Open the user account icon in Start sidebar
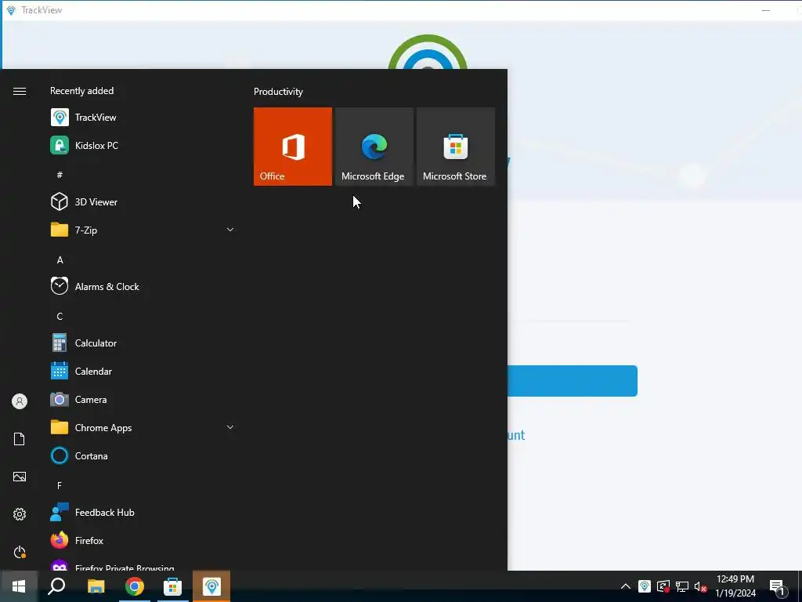Image resolution: width=802 pixels, height=602 pixels. pos(20,401)
